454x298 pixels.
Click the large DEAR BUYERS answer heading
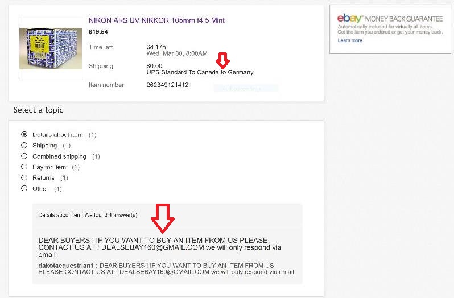(160, 247)
